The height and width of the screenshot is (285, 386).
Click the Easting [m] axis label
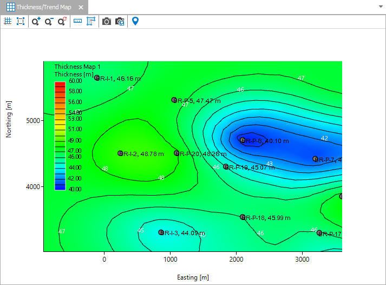pyautogui.click(x=193, y=277)
